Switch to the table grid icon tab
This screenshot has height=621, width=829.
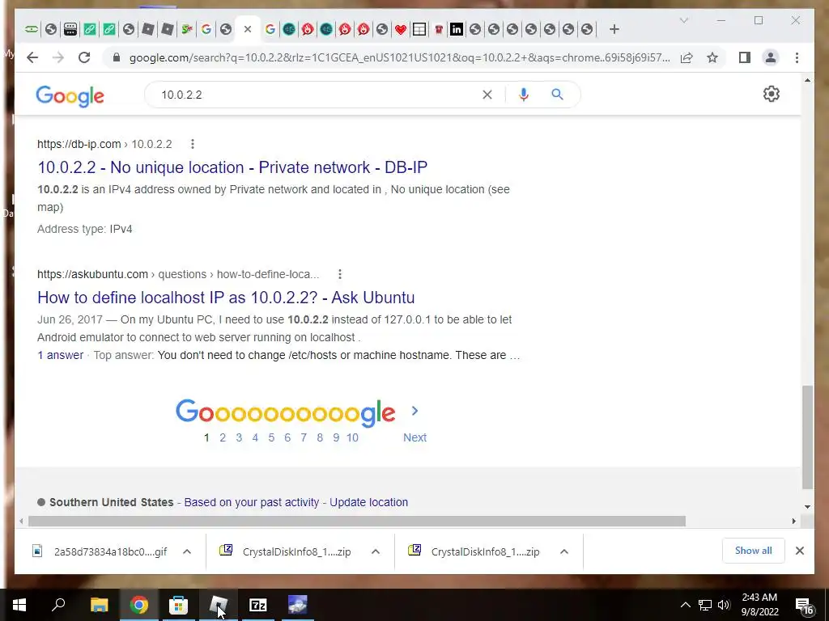click(x=419, y=30)
